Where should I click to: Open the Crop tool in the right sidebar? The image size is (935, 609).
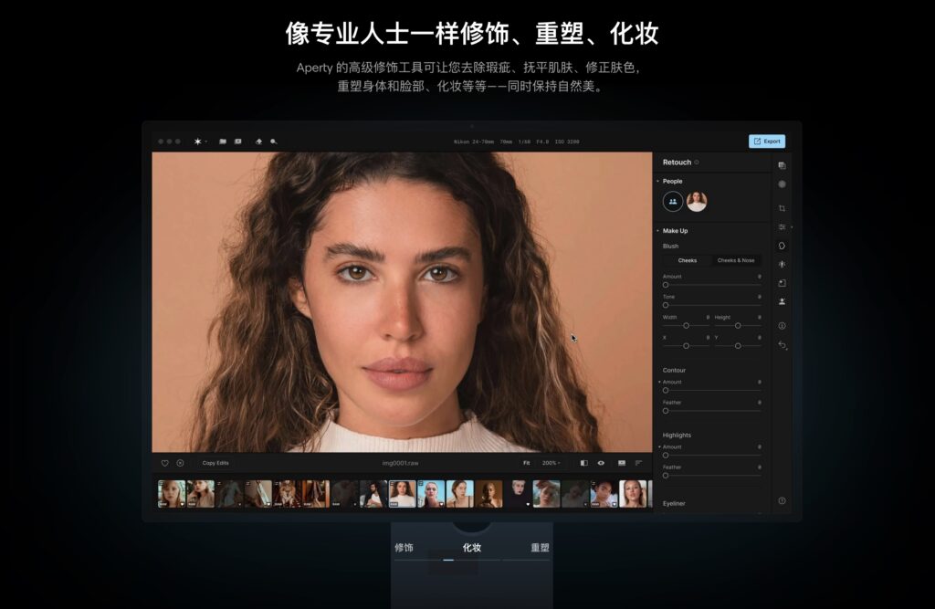(x=782, y=206)
